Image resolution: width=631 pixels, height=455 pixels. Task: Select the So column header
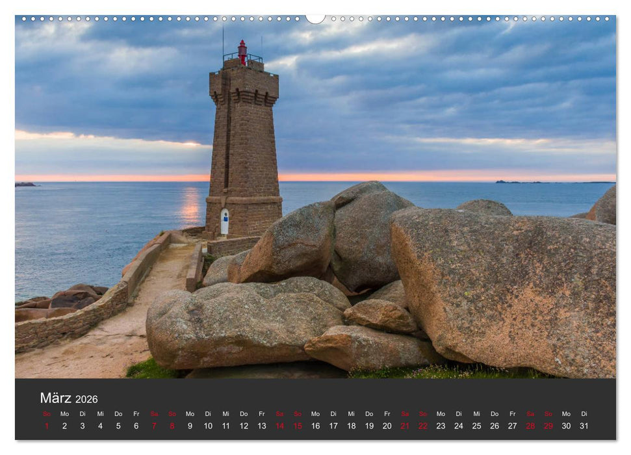tap(45, 413)
